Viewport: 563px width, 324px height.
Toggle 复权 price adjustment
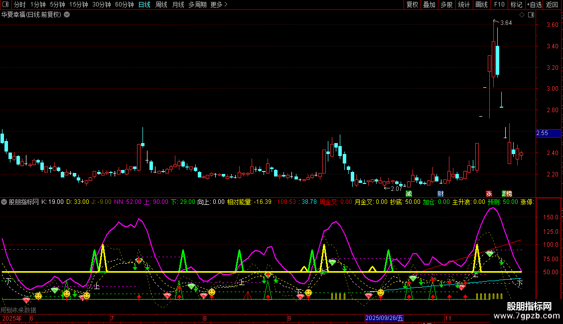tap(412, 4)
